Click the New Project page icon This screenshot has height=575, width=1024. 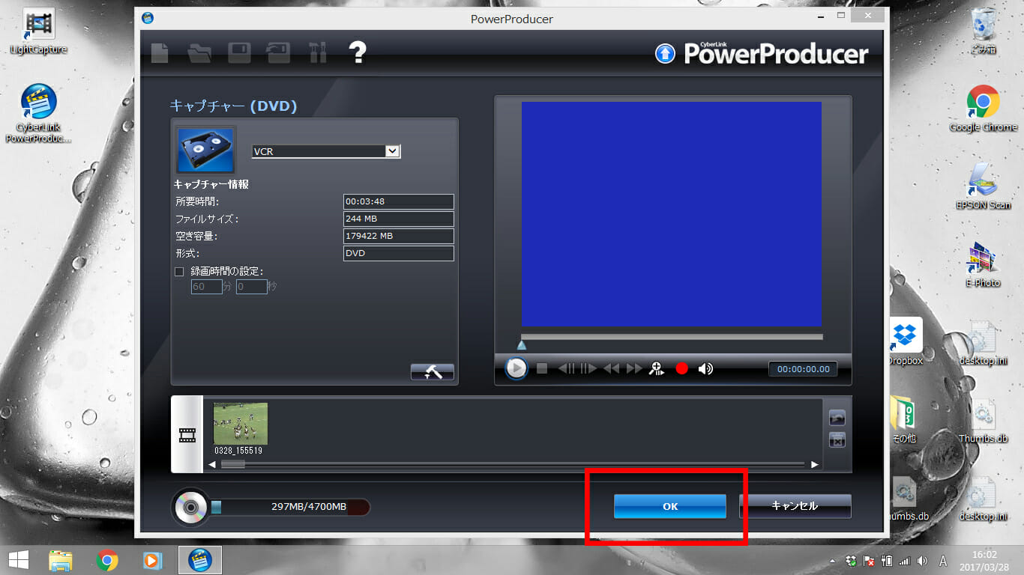coord(160,53)
